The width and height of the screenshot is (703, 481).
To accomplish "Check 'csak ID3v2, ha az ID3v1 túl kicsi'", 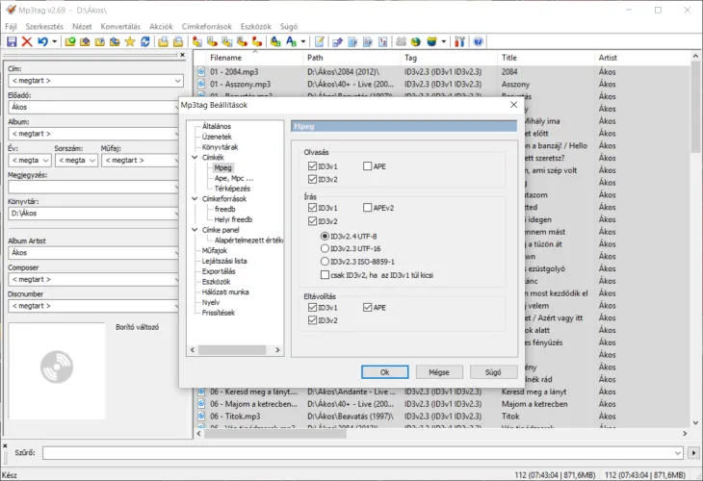I will click(325, 274).
